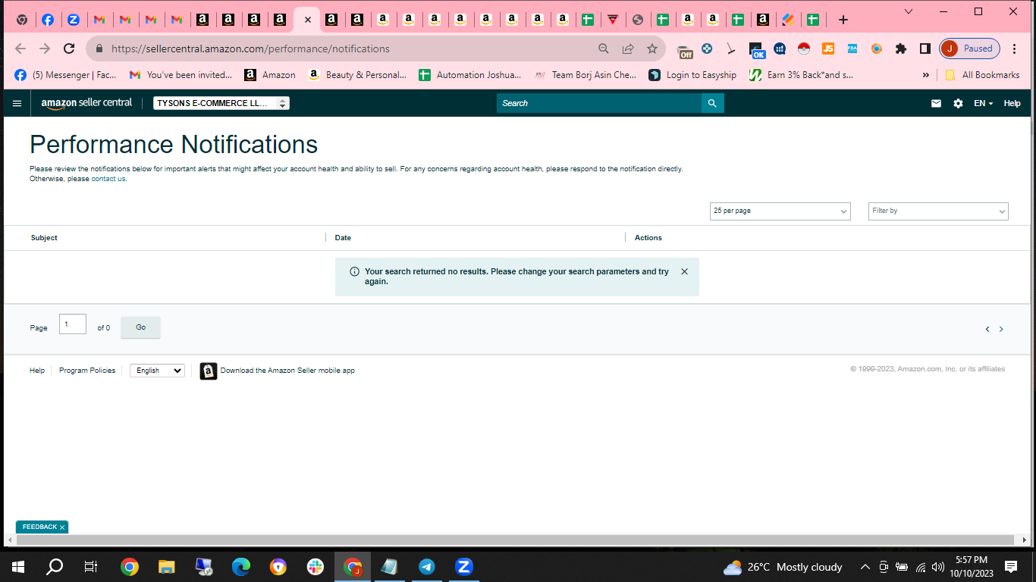Screen dimensions: 1036x582
Task: Click the browser address bar URL
Action: click(250, 48)
